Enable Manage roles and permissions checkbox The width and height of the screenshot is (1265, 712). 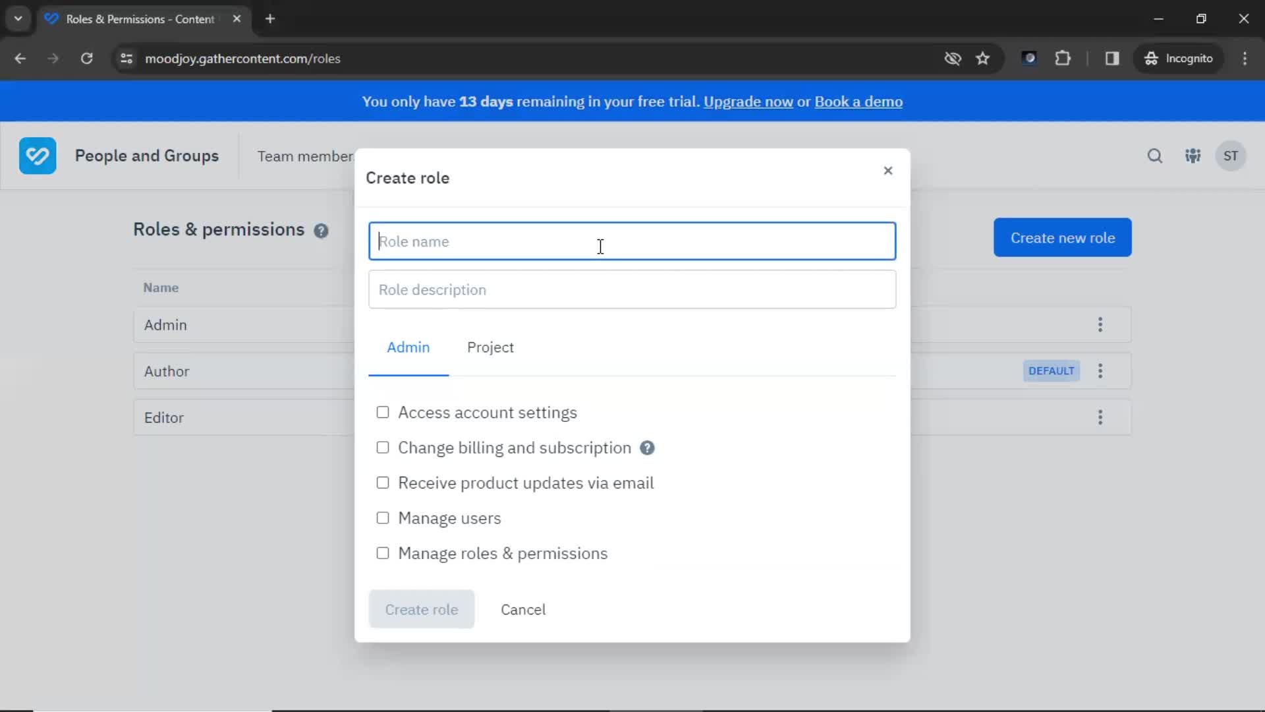pyautogui.click(x=382, y=553)
